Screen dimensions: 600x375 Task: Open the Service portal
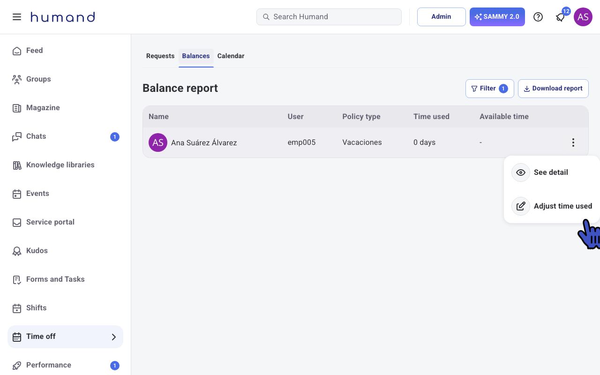[x=65, y=222]
